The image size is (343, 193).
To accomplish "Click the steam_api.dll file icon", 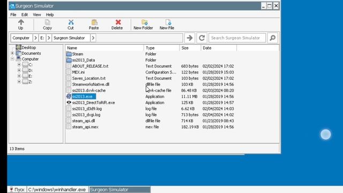I will [x=69, y=121].
